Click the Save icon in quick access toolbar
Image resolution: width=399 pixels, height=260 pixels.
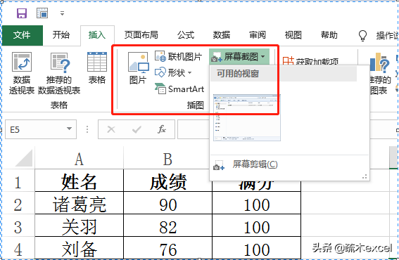click(x=22, y=13)
